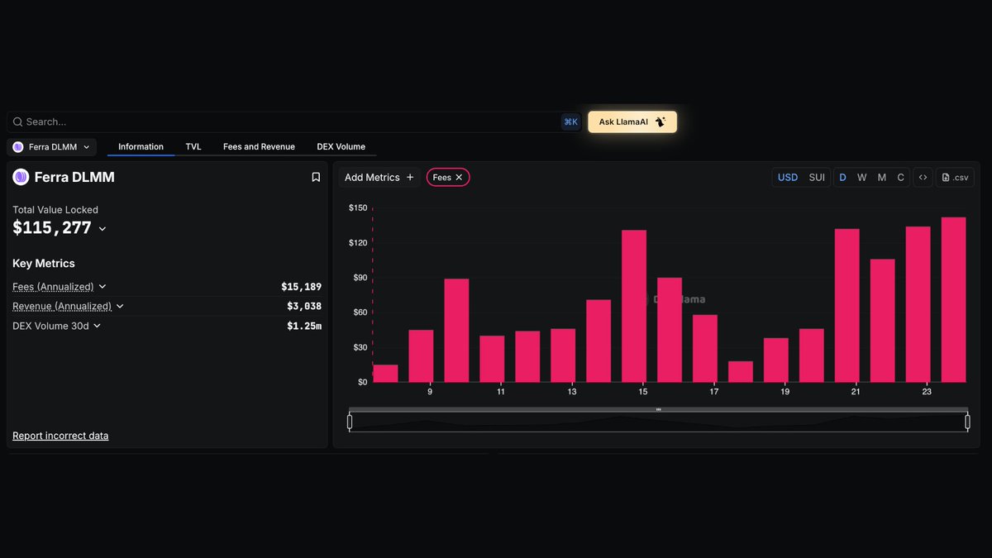The image size is (992, 558).
Task: Open the Add Metrics menu
Action: (379, 177)
